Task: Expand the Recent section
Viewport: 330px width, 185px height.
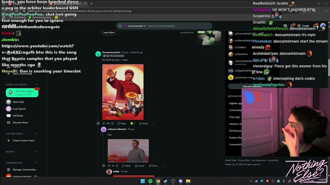Action: pos(36,152)
